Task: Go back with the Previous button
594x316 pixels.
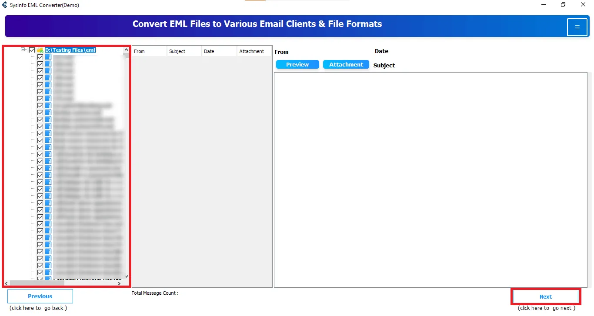Action: (40, 296)
